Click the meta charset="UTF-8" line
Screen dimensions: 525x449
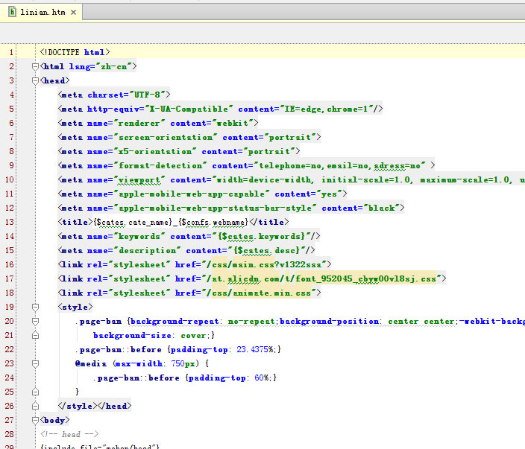pos(114,95)
